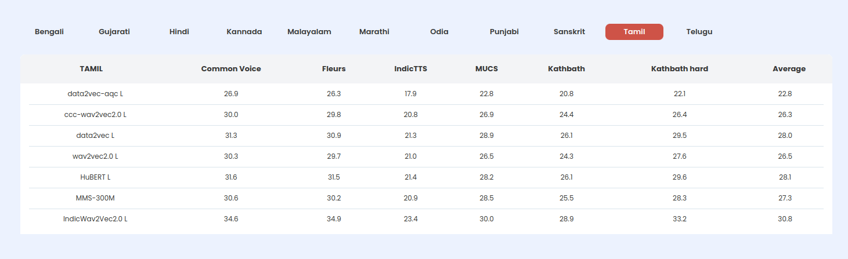Click IndicTTS value 17.9
848x259 pixels.
tap(411, 94)
